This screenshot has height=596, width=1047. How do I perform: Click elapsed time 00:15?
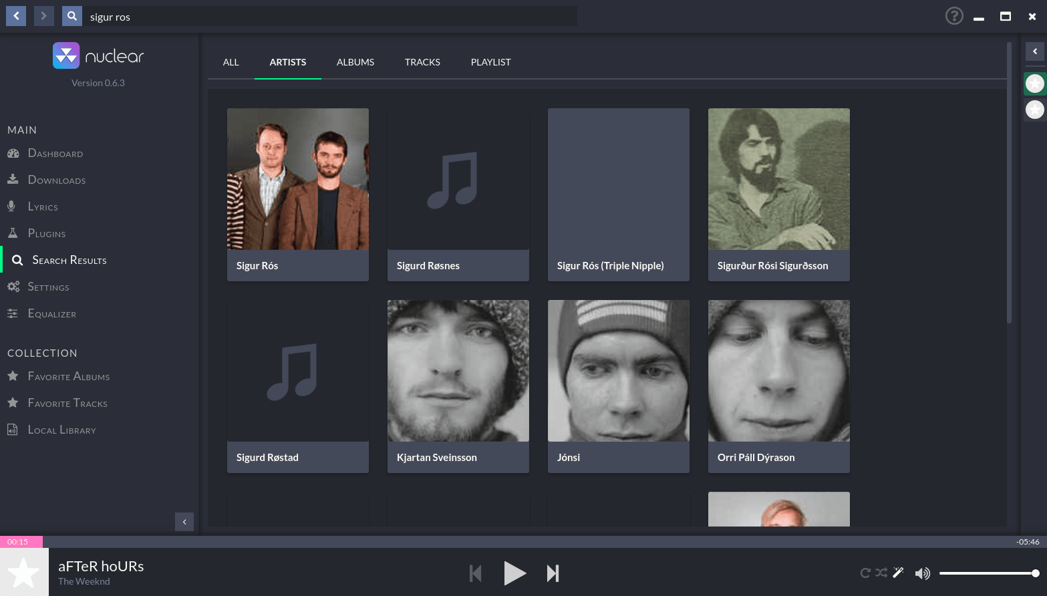pos(18,542)
